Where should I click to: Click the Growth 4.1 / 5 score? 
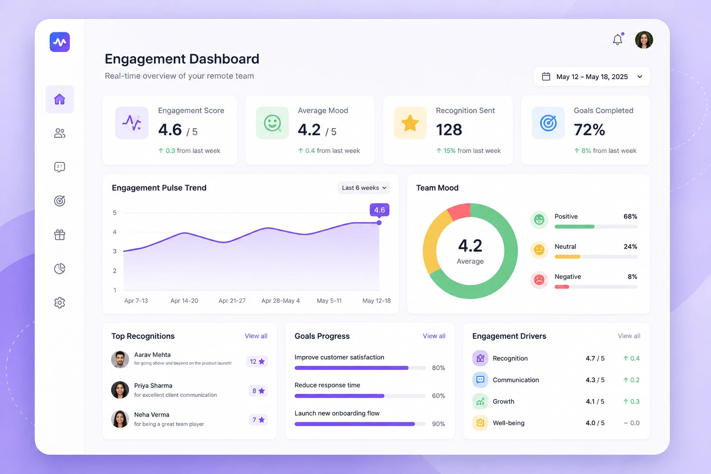(595, 401)
